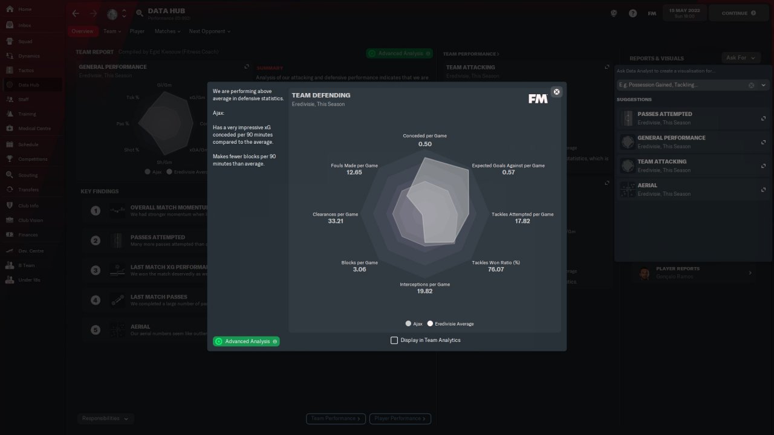Image resolution: width=774 pixels, height=435 pixels.
Task: Open Home from the sidebar
Action: [x=31, y=10]
